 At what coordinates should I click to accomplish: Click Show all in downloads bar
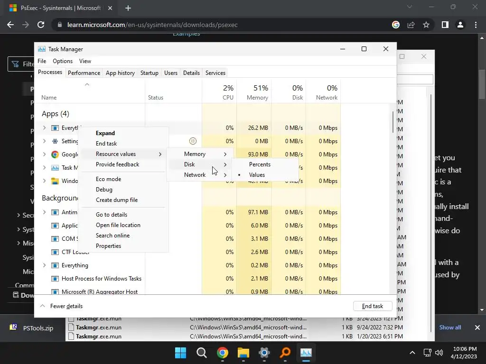(450, 328)
